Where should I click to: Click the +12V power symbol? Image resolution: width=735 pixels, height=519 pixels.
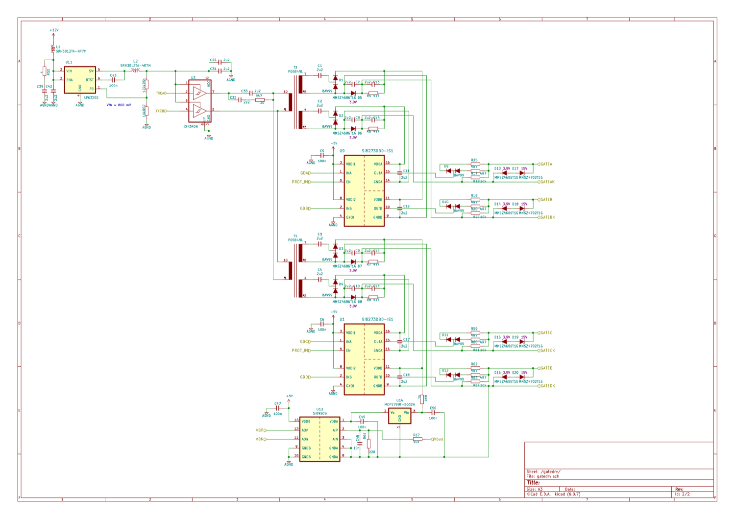coord(53,32)
